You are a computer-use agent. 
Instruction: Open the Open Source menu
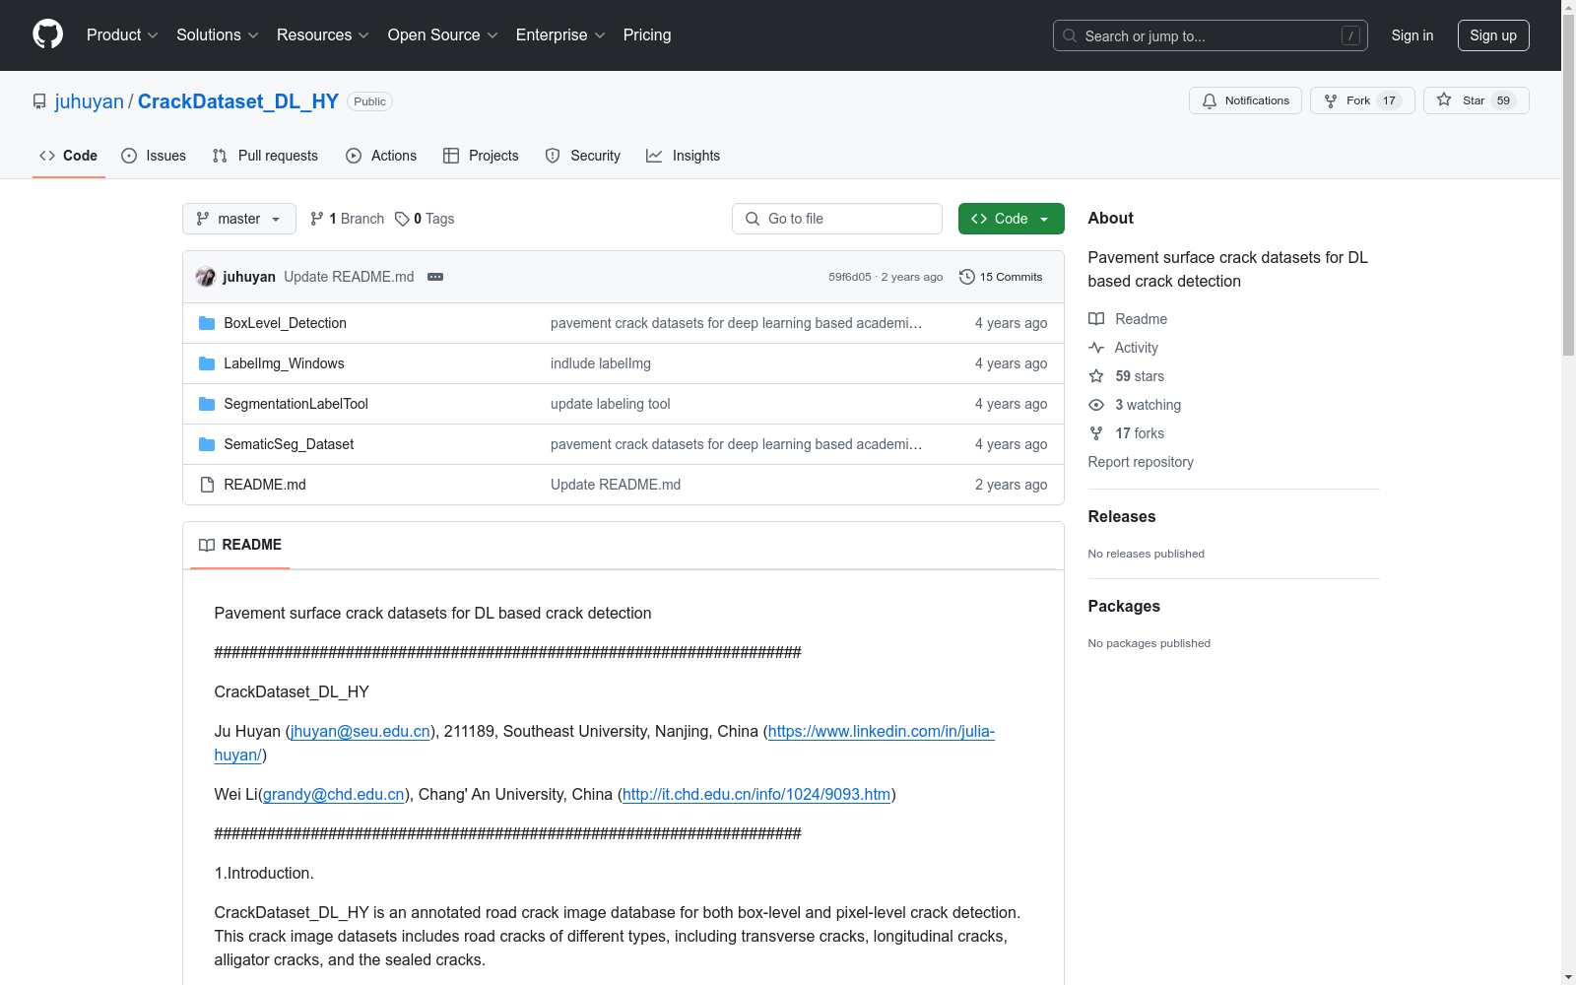click(x=443, y=34)
